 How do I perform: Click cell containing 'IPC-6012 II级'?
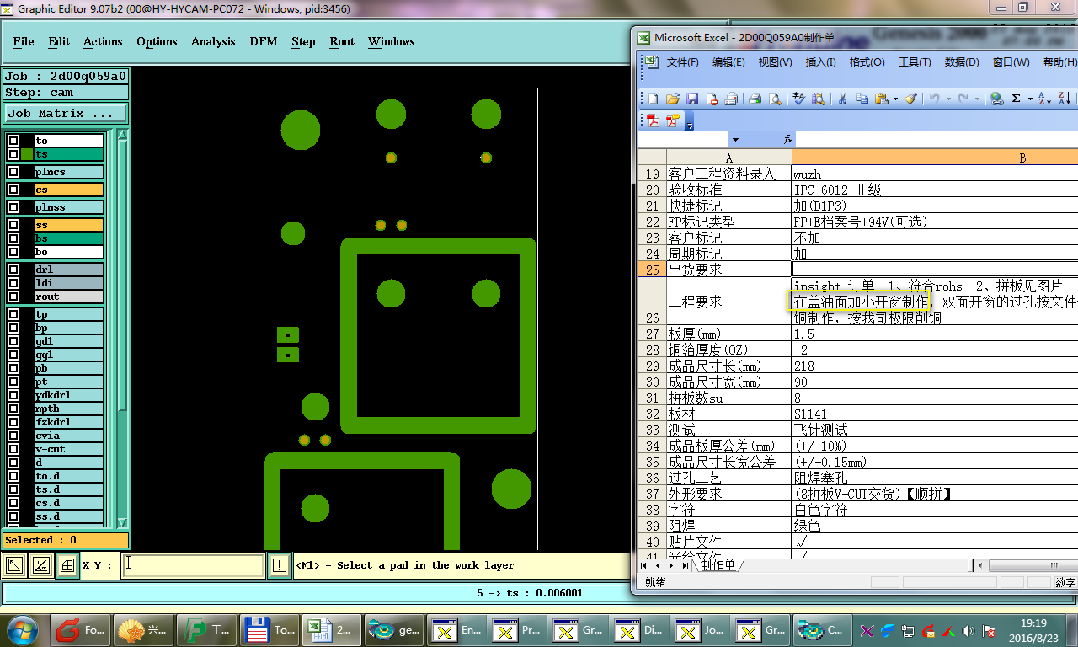935,190
